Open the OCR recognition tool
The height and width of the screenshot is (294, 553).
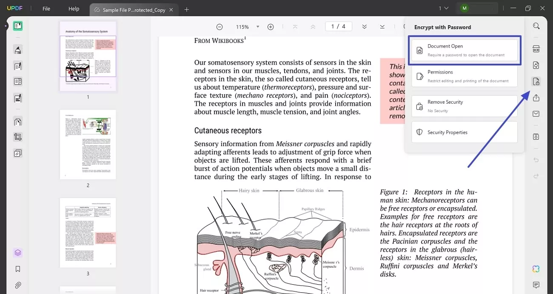(536, 49)
